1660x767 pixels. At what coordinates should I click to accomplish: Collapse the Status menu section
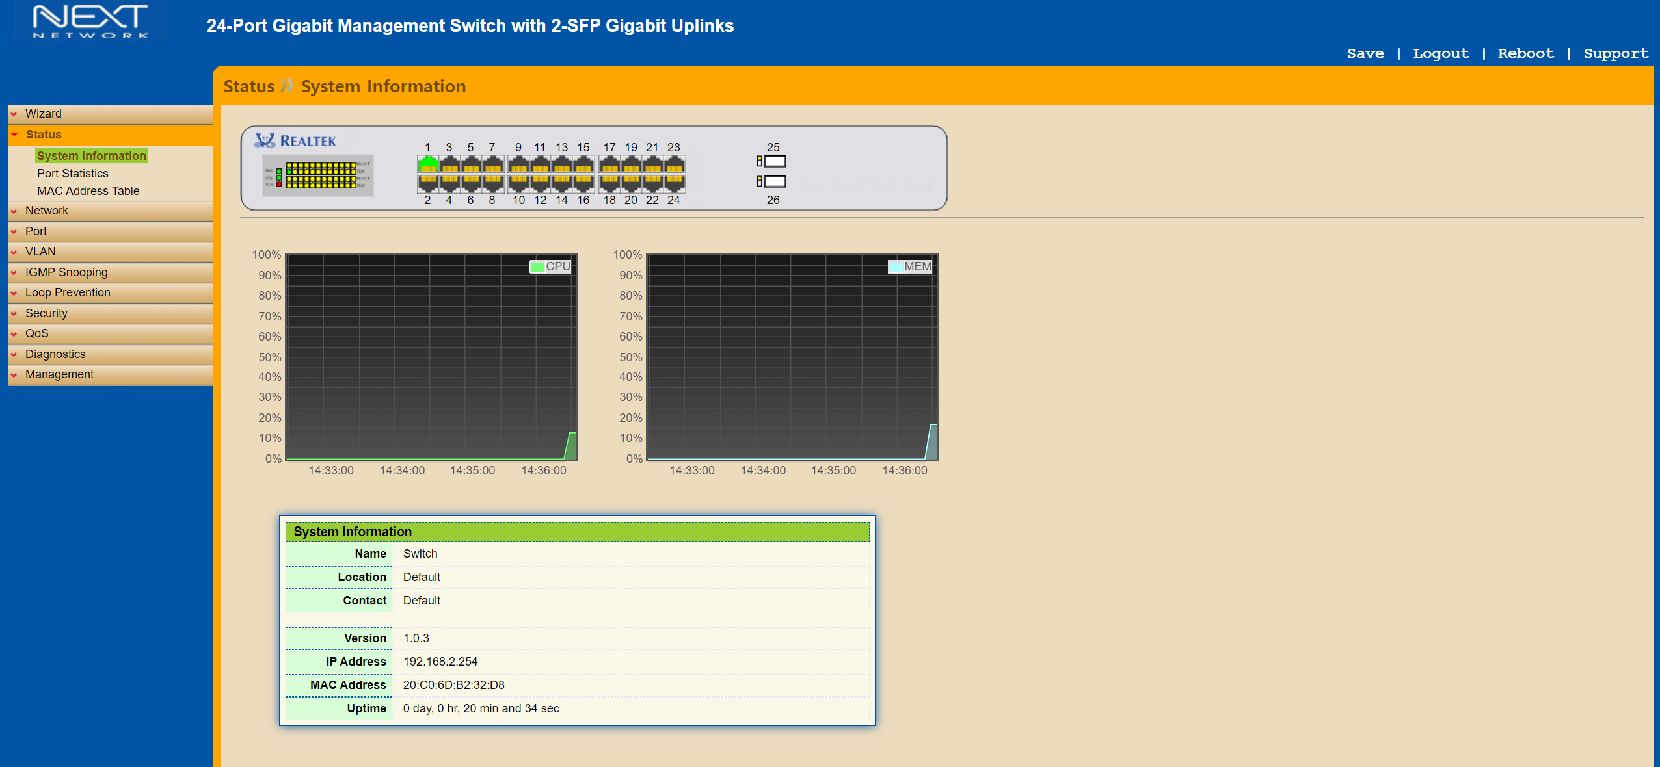43,135
